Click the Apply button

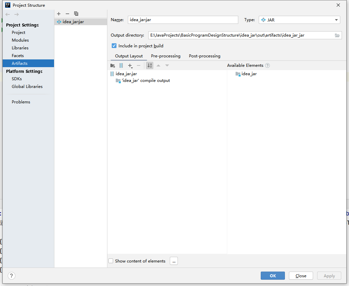click(329, 276)
